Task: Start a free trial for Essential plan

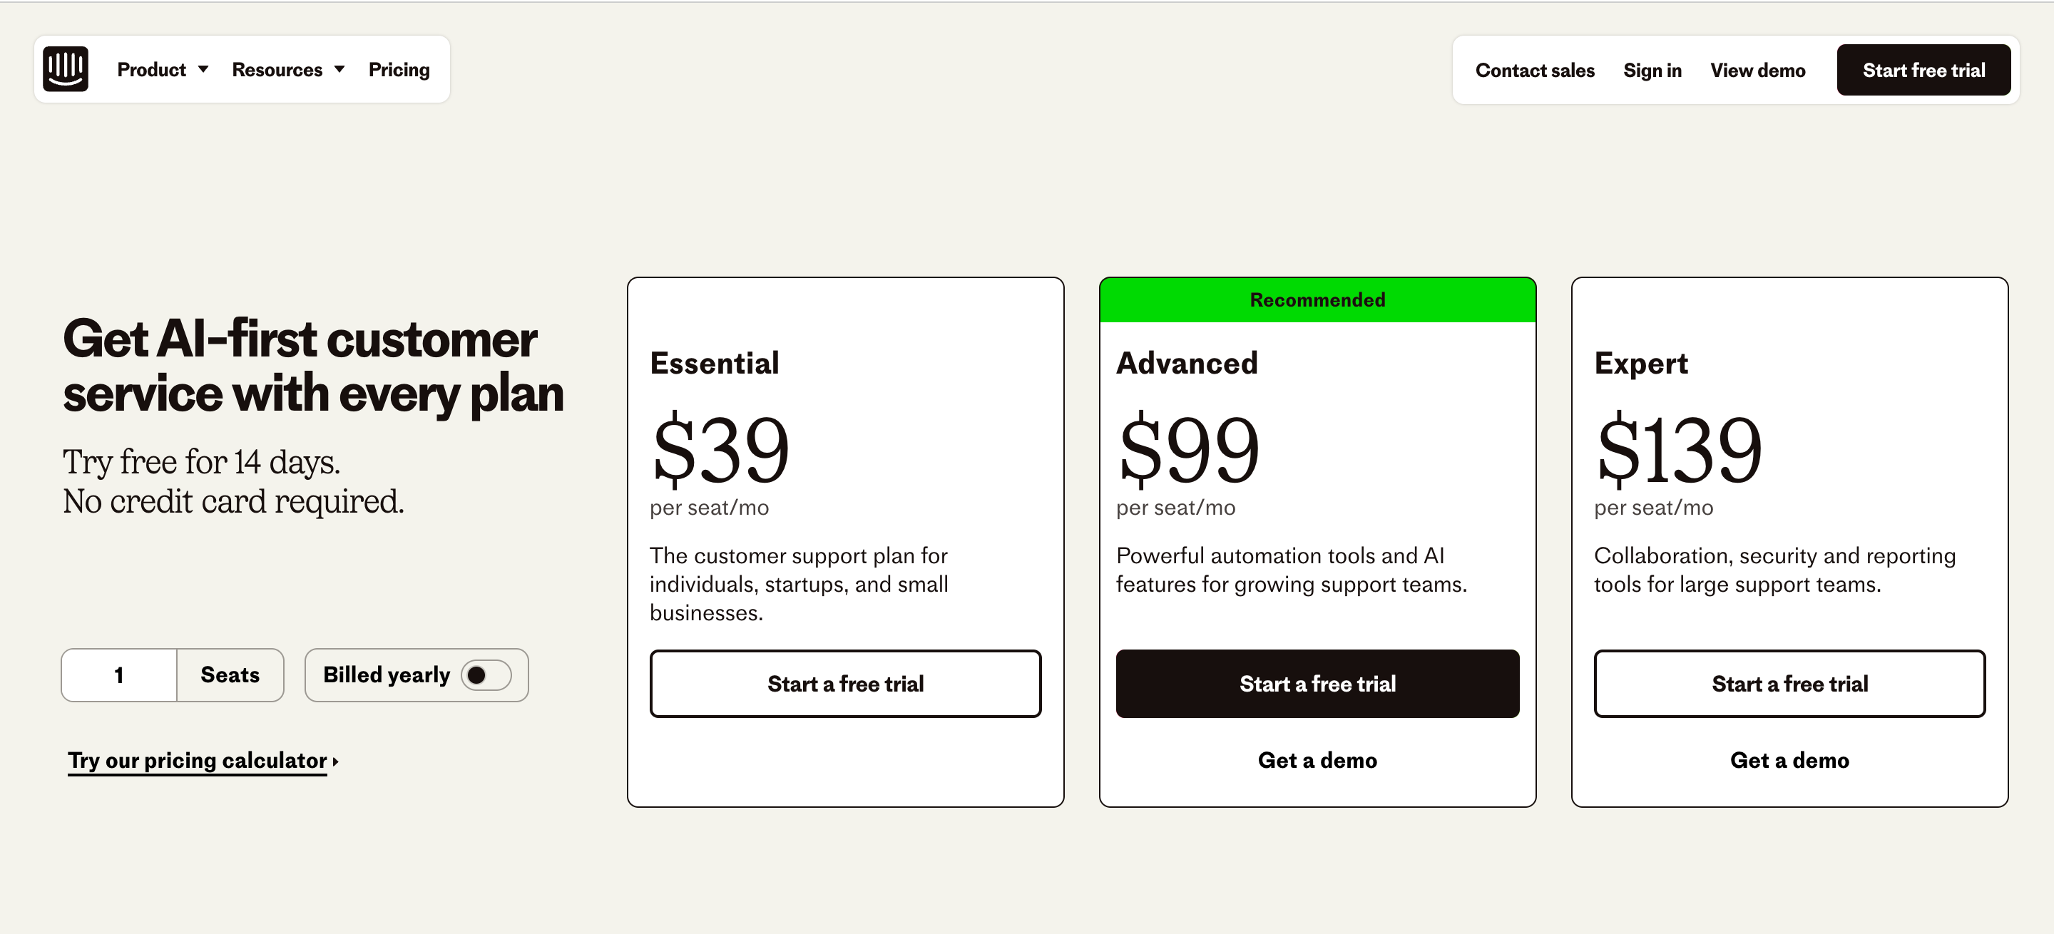Action: coord(845,684)
